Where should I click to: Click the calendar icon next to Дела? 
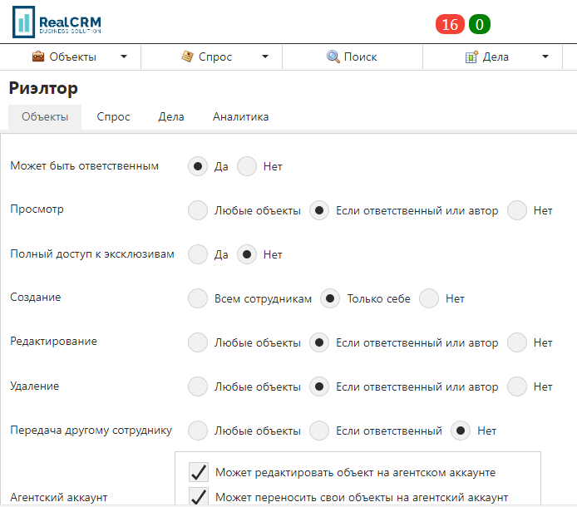(471, 57)
